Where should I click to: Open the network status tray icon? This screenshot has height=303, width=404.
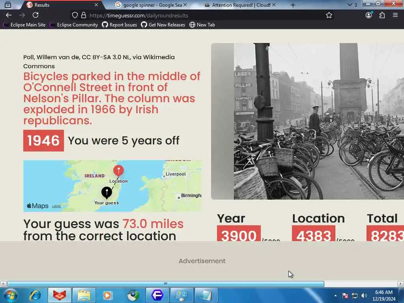tap(355, 296)
